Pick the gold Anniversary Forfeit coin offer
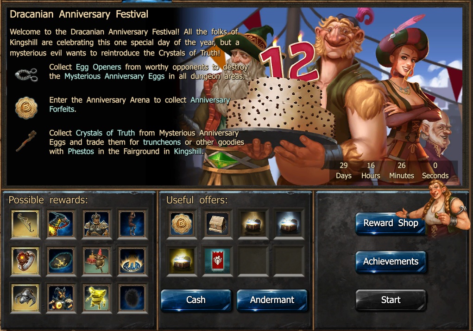 pos(182,224)
